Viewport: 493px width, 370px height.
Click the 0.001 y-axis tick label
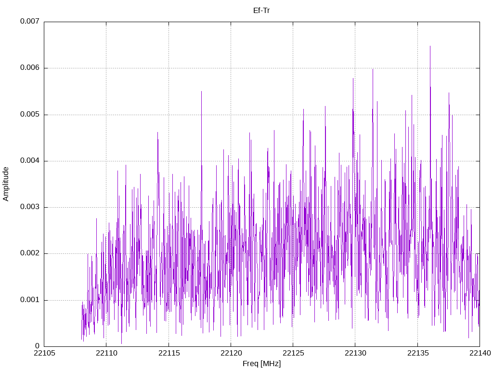(x=30, y=300)
